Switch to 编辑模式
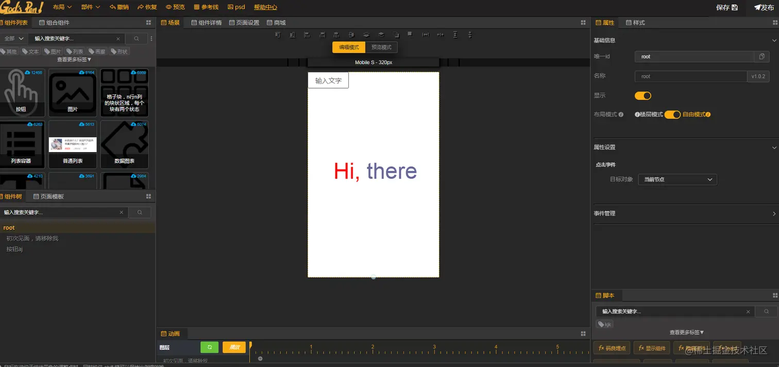The height and width of the screenshot is (367, 779). [x=349, y=47]
